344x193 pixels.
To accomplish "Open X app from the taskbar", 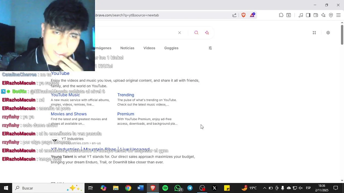I will pyautogui.click(x=214, y=188).
